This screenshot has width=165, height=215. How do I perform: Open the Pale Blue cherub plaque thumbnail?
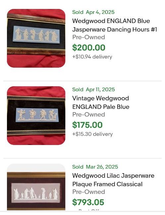[x=36, y=115]
